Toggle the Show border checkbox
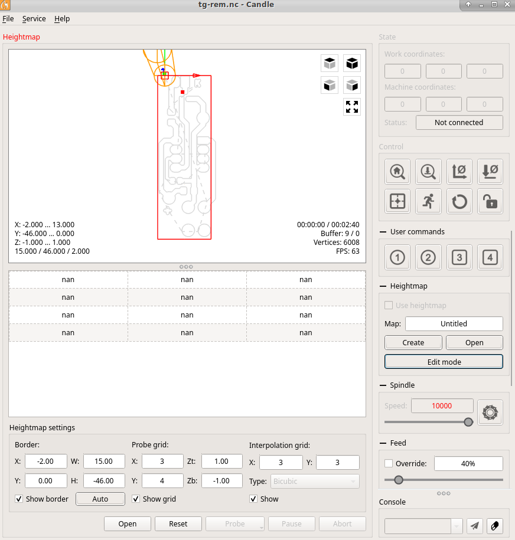This screenshot has width=515, height=540. click(19, 499)
